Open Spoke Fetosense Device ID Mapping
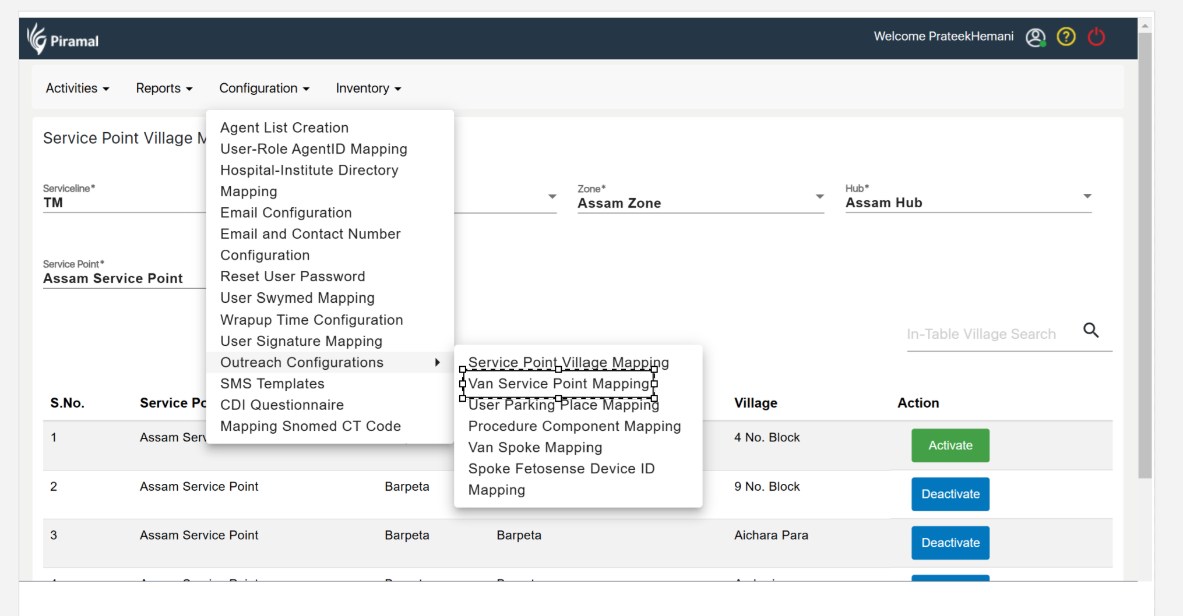Screen dimensions: 1183x616 562,479
